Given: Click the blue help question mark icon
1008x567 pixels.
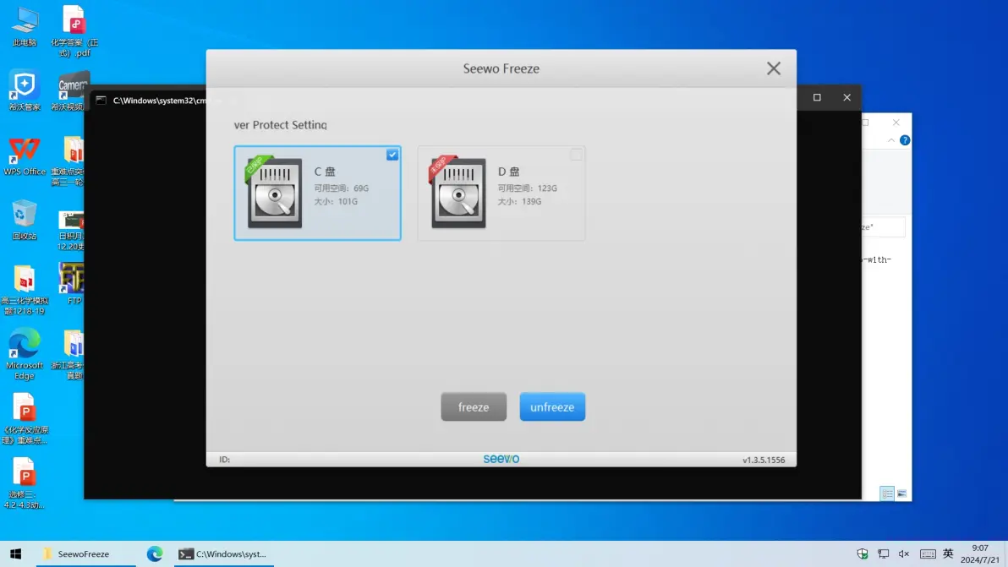Looking at the screenshot, I should coord(905,140).
